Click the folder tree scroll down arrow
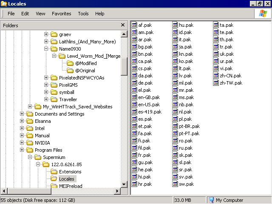 (x=124, y=184)
